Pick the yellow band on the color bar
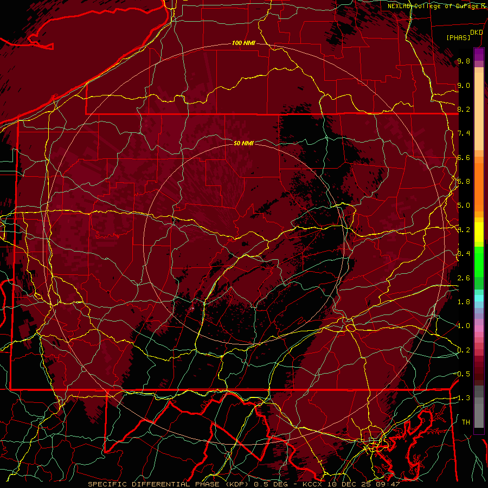Image resolution: width=488 pixels, height=488 pixels. 479,232
